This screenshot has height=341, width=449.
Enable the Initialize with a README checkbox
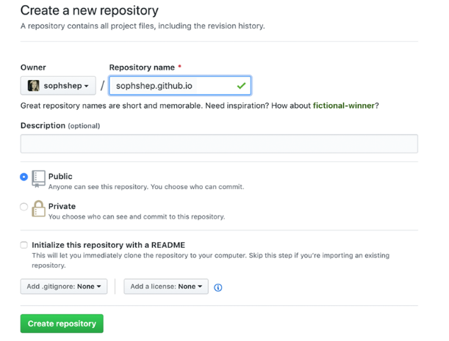point(24,245)
